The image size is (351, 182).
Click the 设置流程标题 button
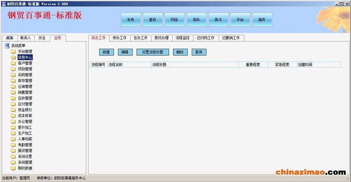[x=152, y=52]
